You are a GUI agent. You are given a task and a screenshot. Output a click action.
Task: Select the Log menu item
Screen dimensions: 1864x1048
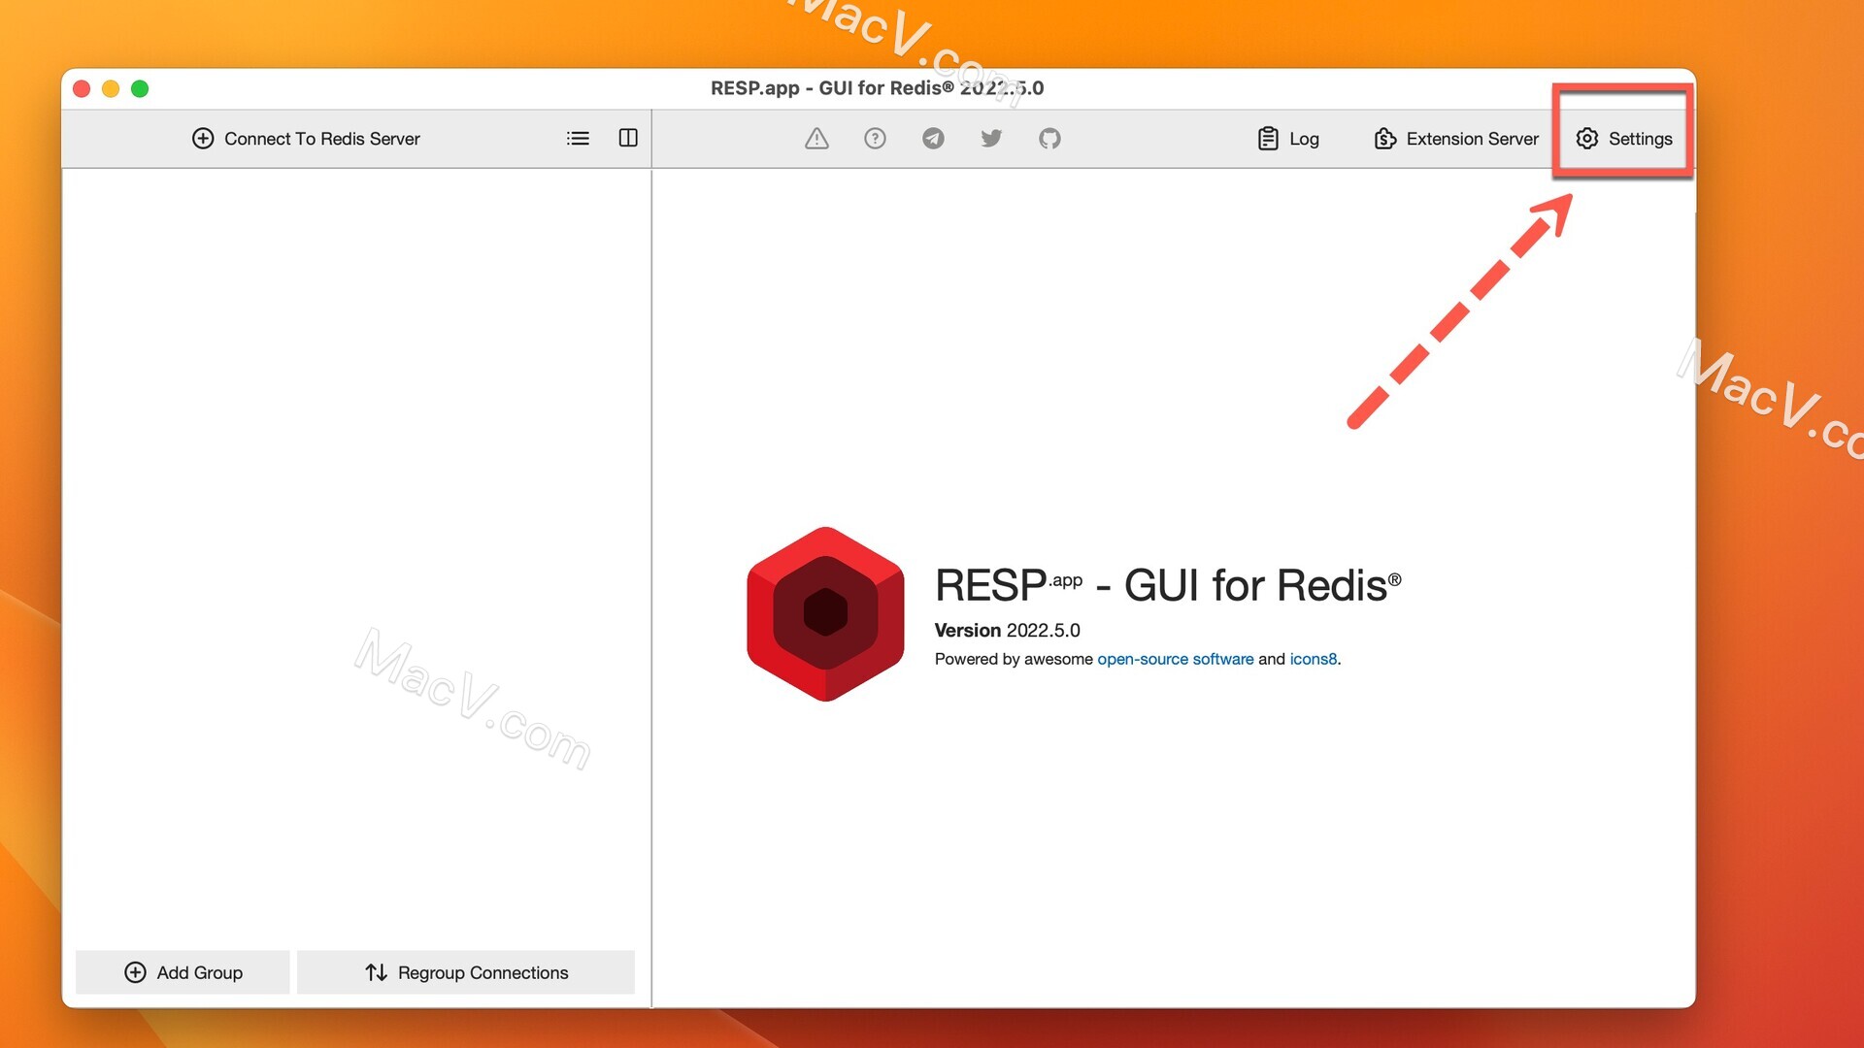1288,138
